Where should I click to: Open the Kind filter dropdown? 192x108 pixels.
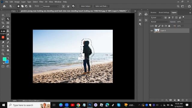[157, 18]
